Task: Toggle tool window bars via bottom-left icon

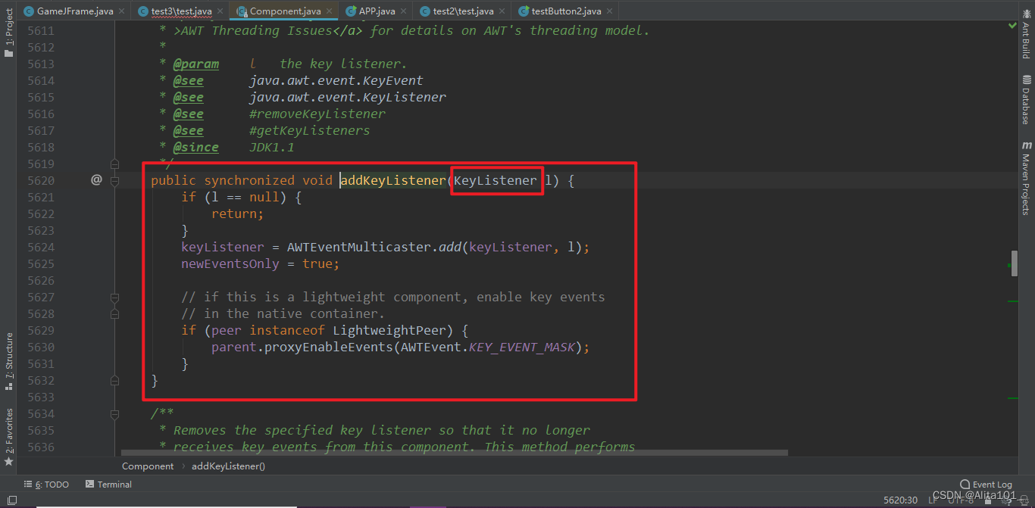Action: pos(11,500)
